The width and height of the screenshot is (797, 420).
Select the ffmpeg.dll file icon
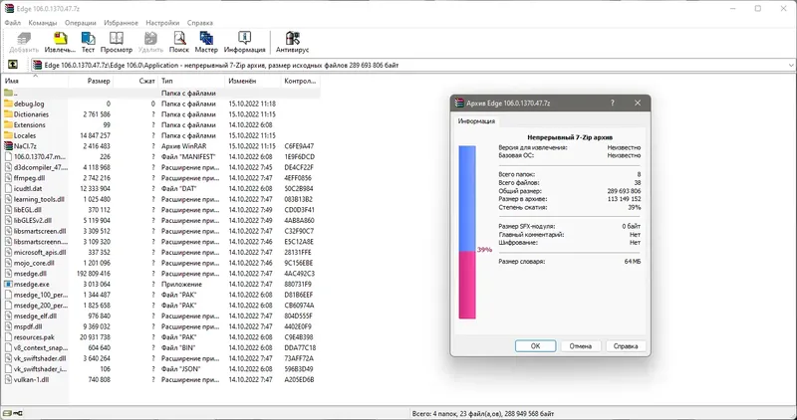pos(8,178)
